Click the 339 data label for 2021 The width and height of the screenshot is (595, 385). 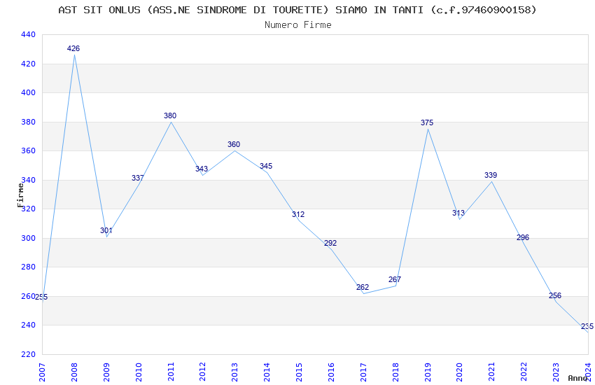(x=491, y=175)
